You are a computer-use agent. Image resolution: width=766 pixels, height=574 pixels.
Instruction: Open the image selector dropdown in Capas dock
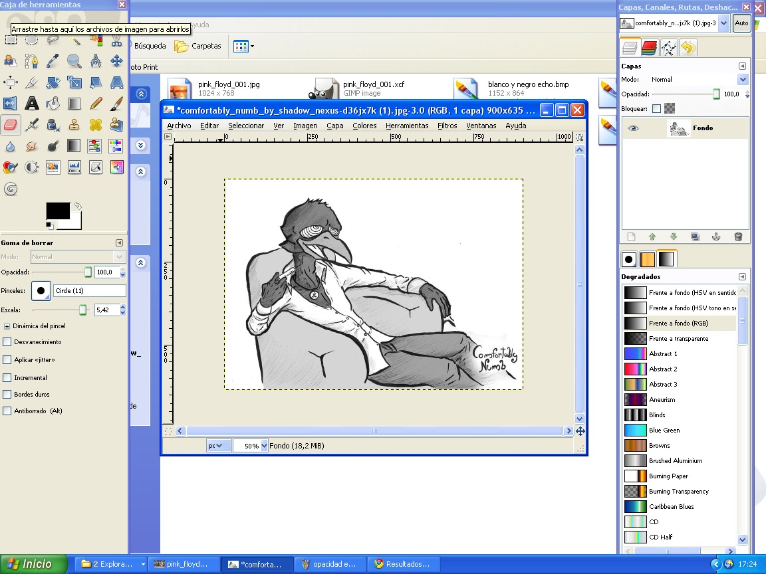[723, 23]
